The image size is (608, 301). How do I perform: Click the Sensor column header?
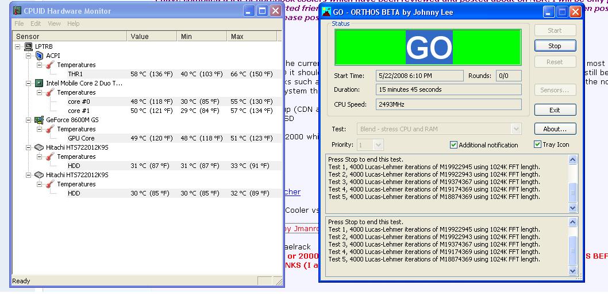tap(70, 36)
